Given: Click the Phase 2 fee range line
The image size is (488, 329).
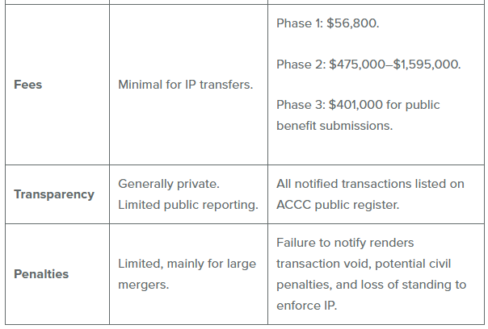Looking at the screenshot, I should [368, 64].
